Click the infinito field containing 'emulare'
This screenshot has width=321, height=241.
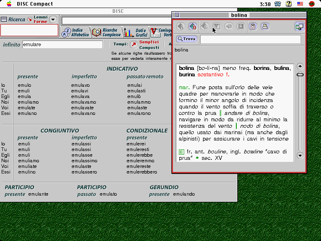(x=63, y=45)
